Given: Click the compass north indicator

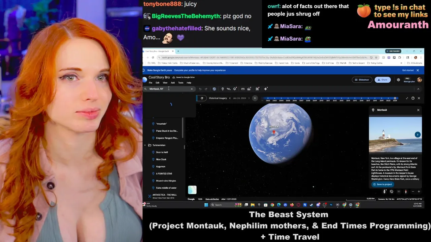Looking at the screenshot, I should (x=406, y=192).
